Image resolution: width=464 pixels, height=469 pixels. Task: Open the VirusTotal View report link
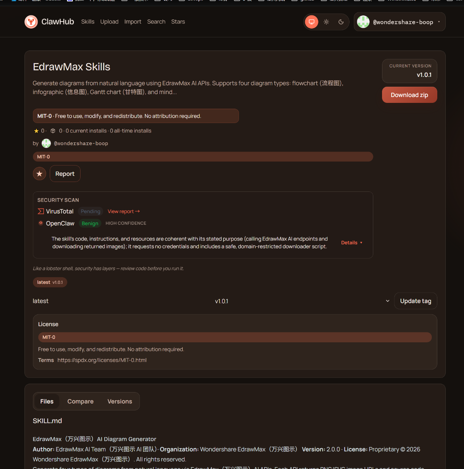[x=124, y=212]
